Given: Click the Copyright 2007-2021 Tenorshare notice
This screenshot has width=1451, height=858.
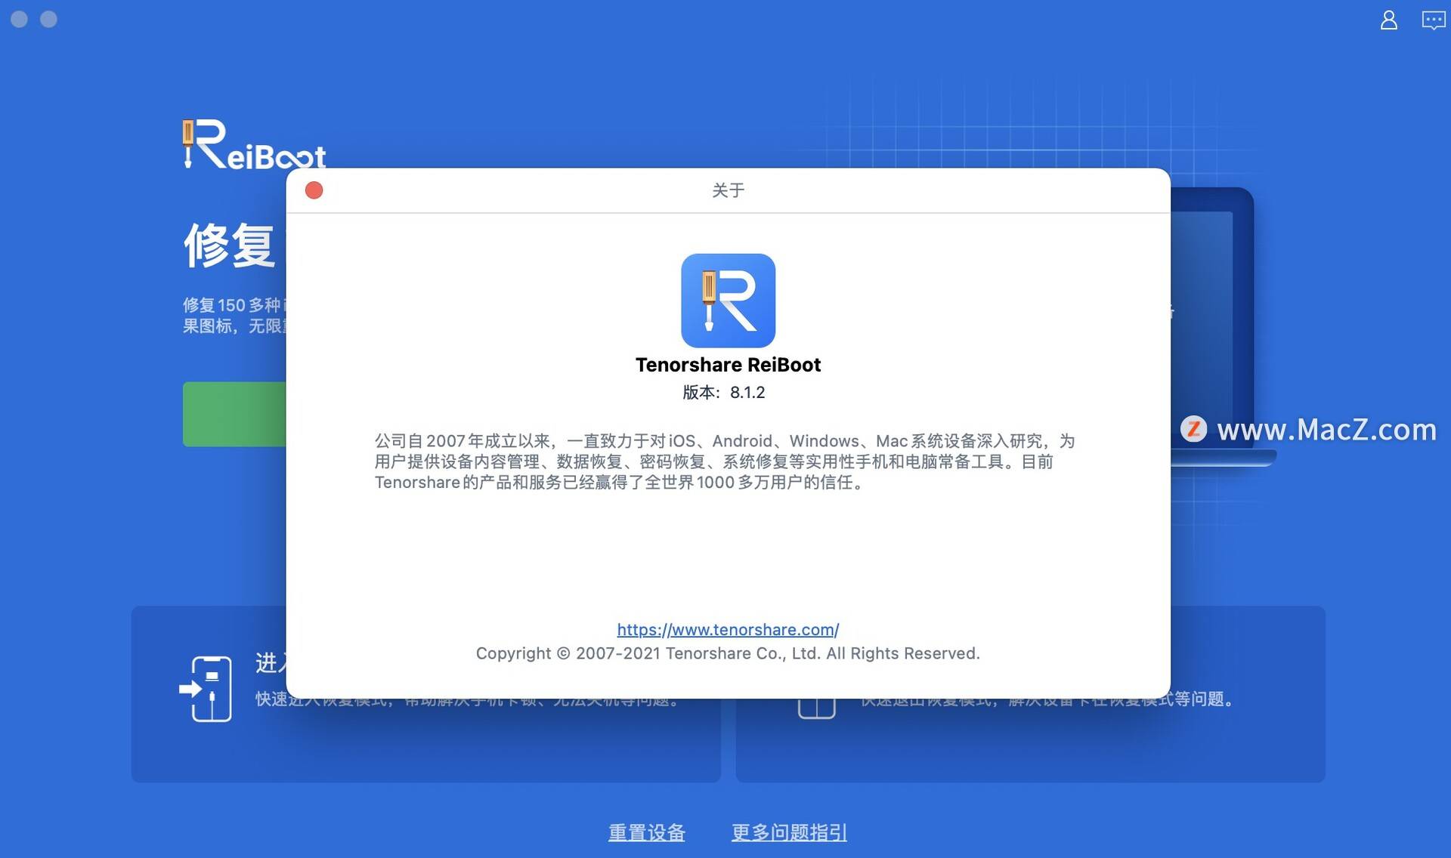Looking at the screenshot, I should pos(728,653).
